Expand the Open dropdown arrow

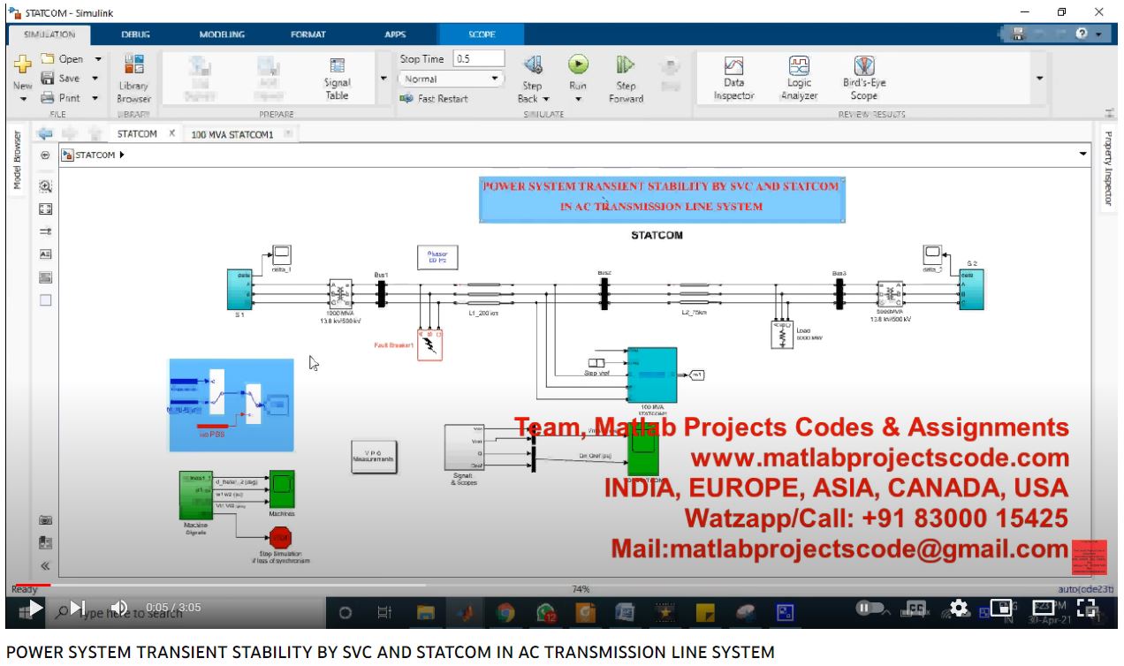pyautogui.click(x=97, y=59)
